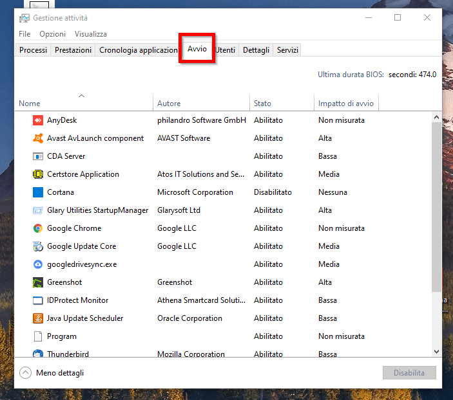Screen dimensions: 453x400
Task: Switch to the Prestazioni tab
Action: click(x=73, y=50)
